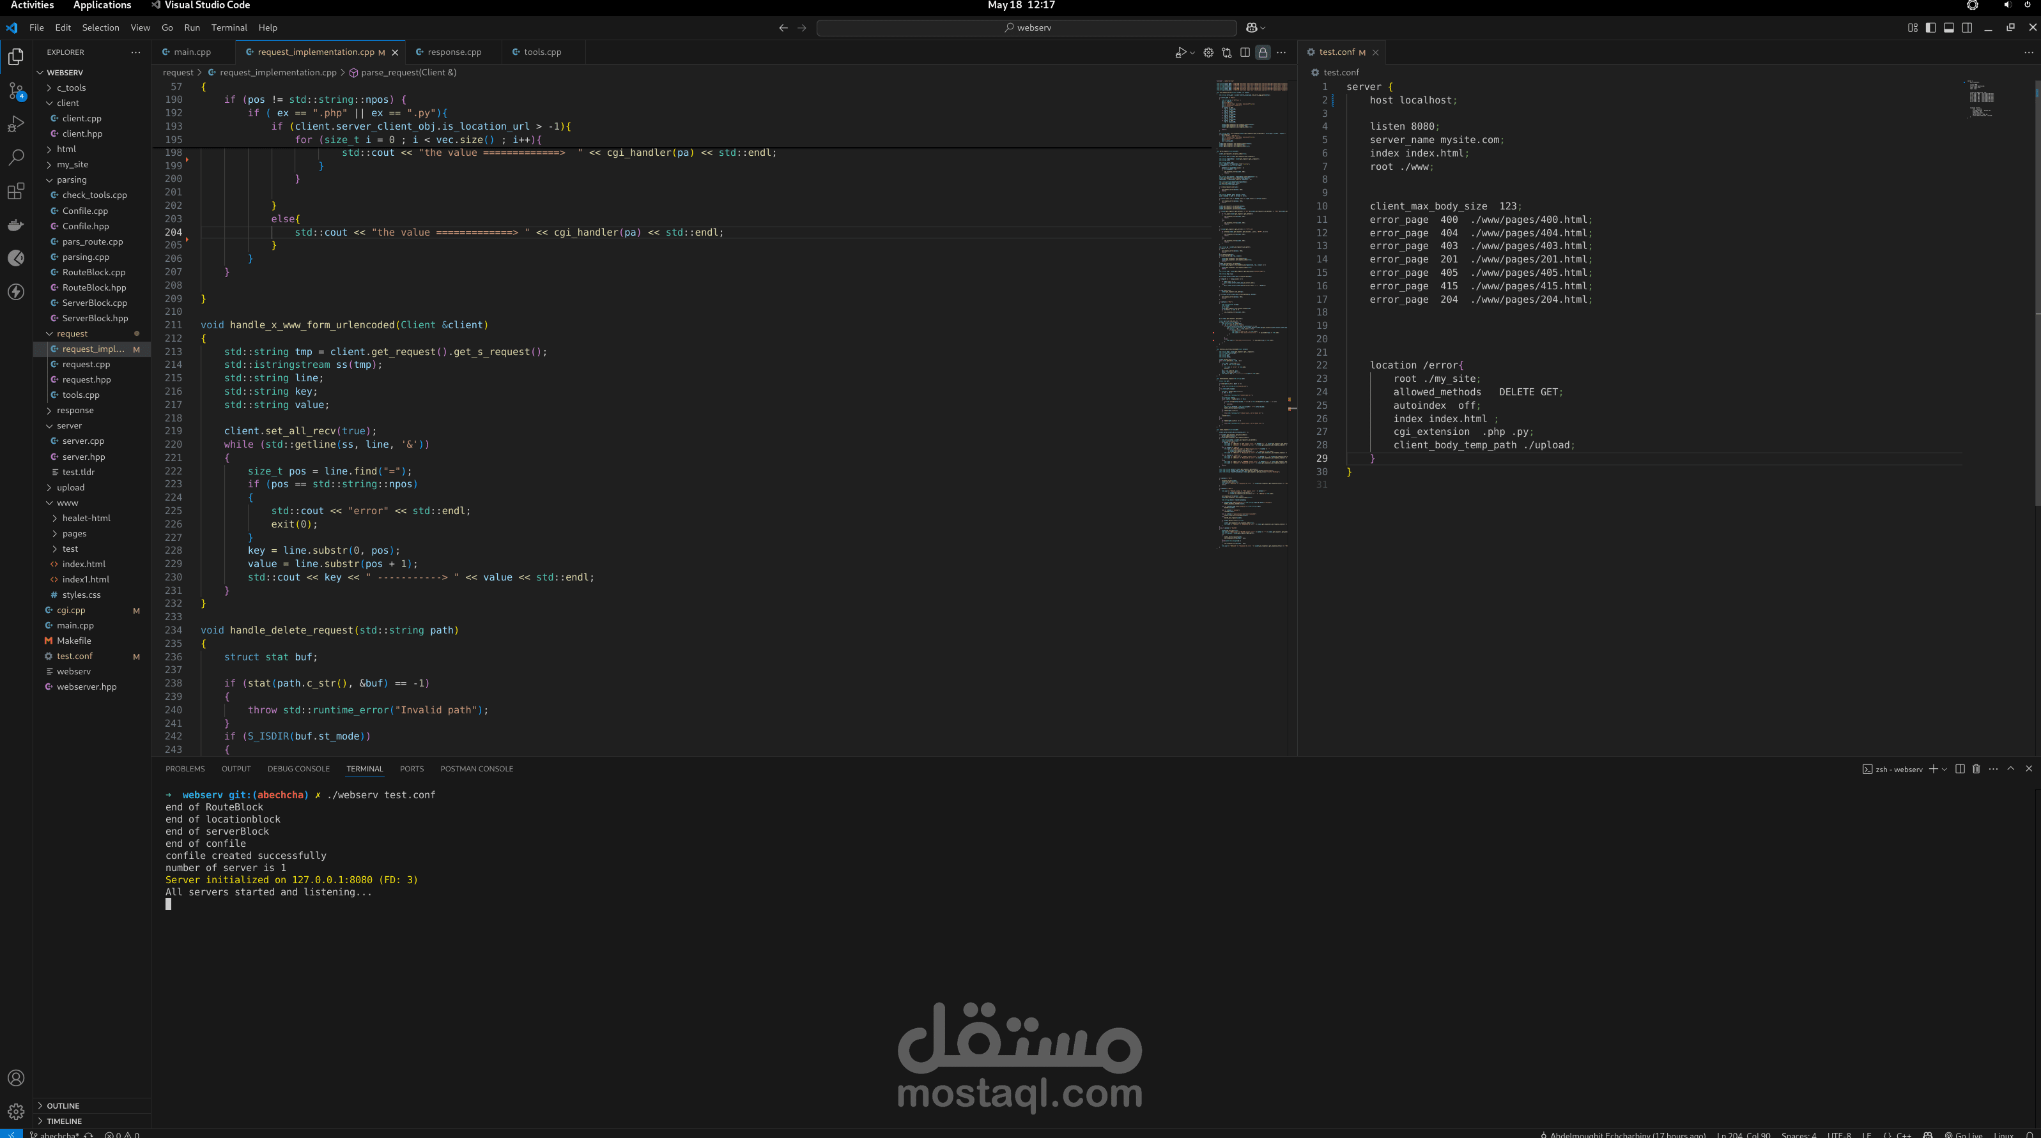Click the webserv command center search box
The height and width of the screenshot is (1138, 2041).
pyautogui.click(x=1027, y=27)
